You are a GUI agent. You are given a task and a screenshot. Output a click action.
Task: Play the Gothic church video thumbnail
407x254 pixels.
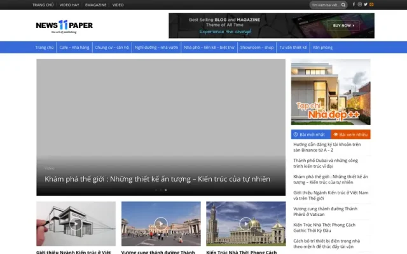pyautogui.click(x=246, y=224)
